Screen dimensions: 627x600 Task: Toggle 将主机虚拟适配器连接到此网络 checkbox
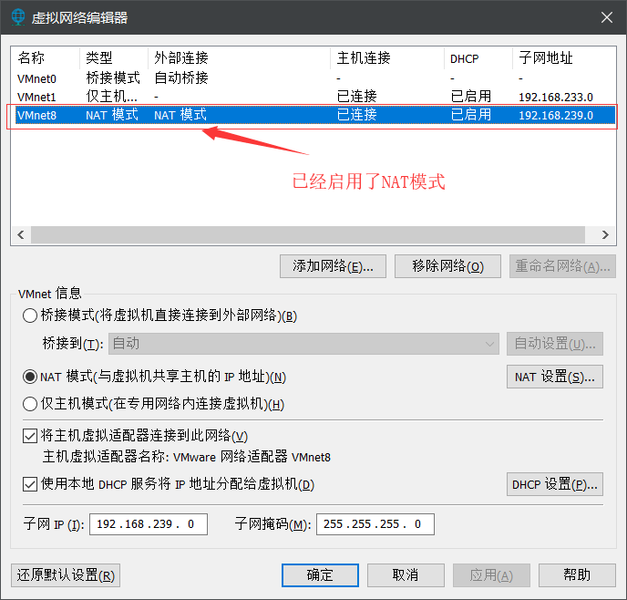coord(30,437)
